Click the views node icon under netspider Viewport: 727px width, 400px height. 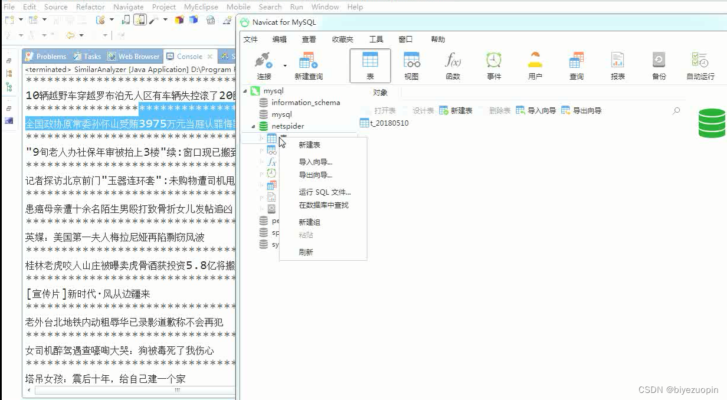[x=271, y=150]
